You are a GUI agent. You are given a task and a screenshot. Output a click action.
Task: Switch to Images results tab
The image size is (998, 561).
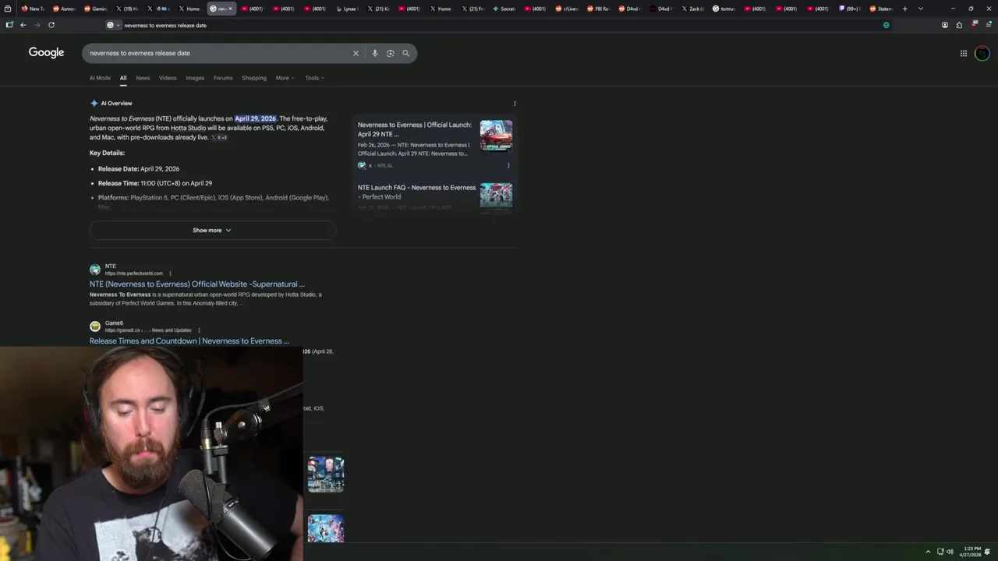pos(195,78)
